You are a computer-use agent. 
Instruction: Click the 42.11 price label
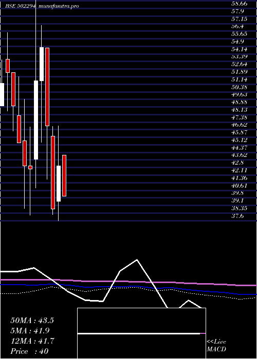click(x=239, y=170)
